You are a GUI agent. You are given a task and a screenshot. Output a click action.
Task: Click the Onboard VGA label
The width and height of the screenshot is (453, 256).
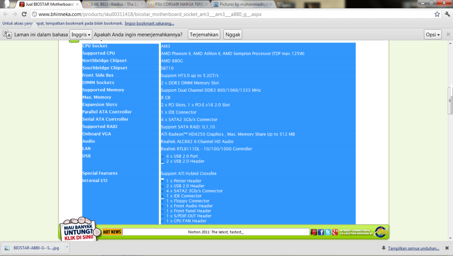96,134
